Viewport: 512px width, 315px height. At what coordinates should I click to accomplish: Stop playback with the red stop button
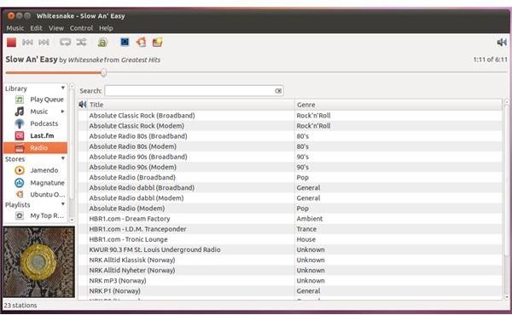click(11, 43)
